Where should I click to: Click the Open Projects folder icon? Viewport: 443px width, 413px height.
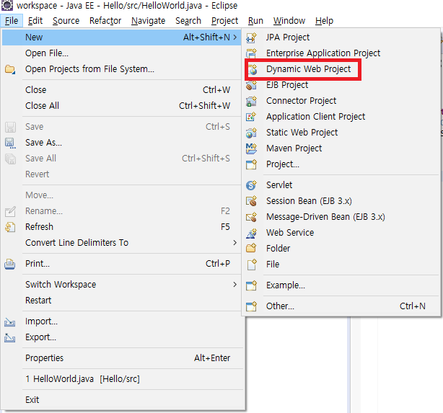(10, 69)
